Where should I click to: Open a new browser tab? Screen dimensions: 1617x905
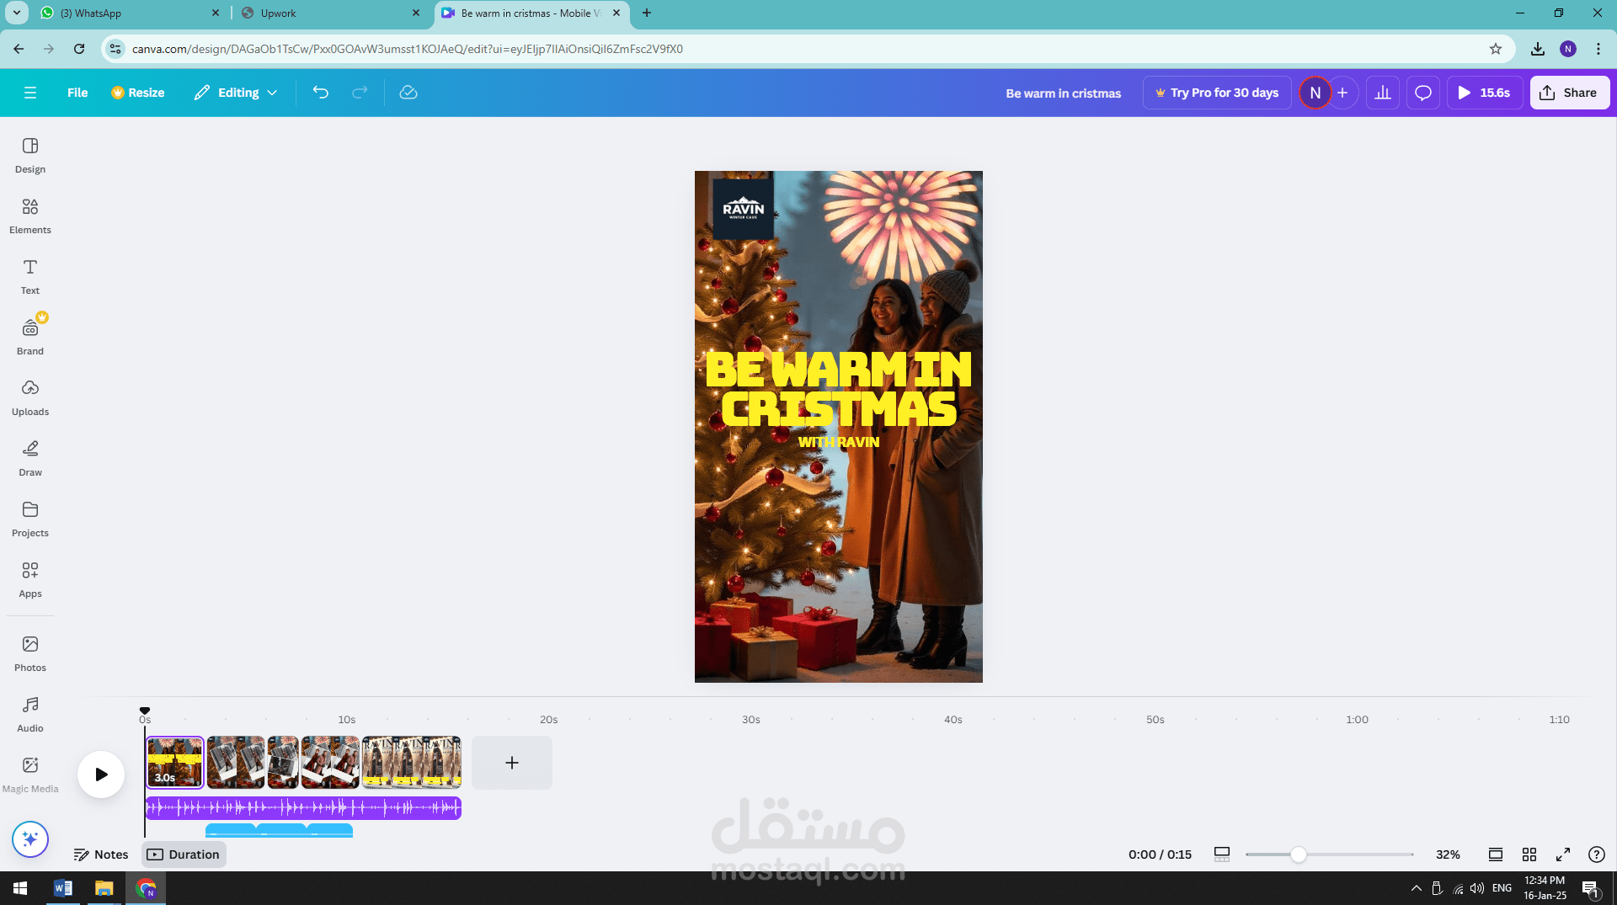point(647,13)
